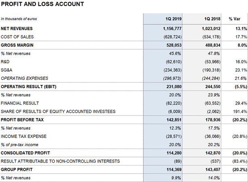Click the 1Q 2018 column header

tap(212, 19)
